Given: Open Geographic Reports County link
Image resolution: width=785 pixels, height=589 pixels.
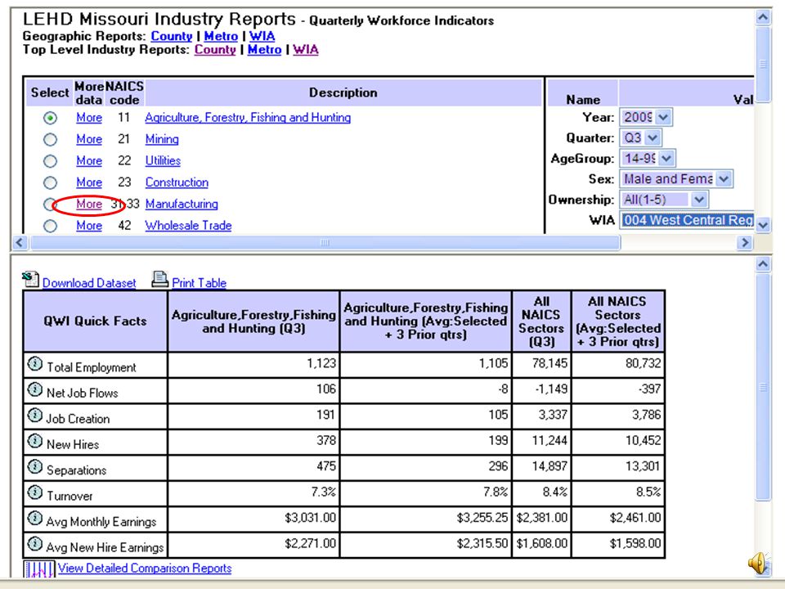Looking at the screenshot, I should 172,36.
